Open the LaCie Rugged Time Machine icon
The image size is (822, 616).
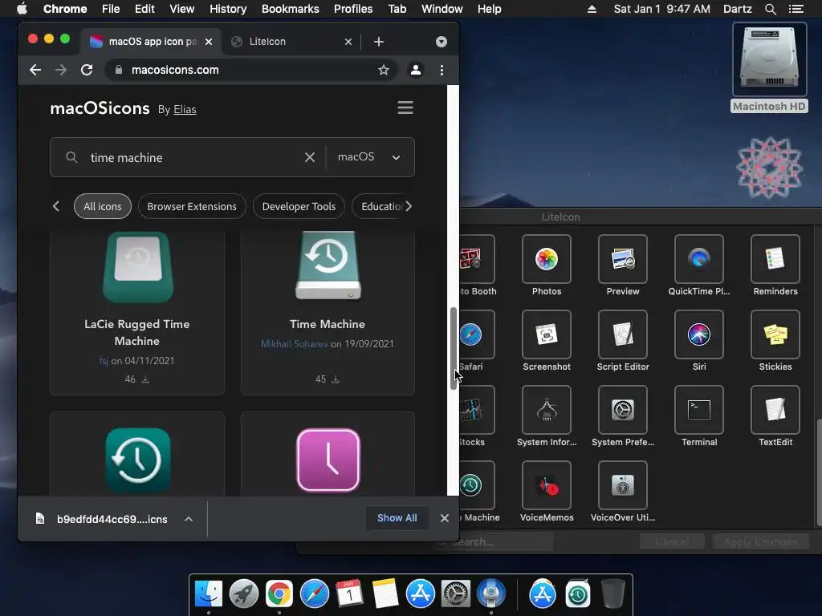138,267
